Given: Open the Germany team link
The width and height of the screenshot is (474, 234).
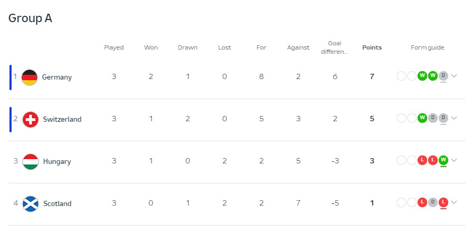Looking at the screenshot, I should click(x=57, y=77).
